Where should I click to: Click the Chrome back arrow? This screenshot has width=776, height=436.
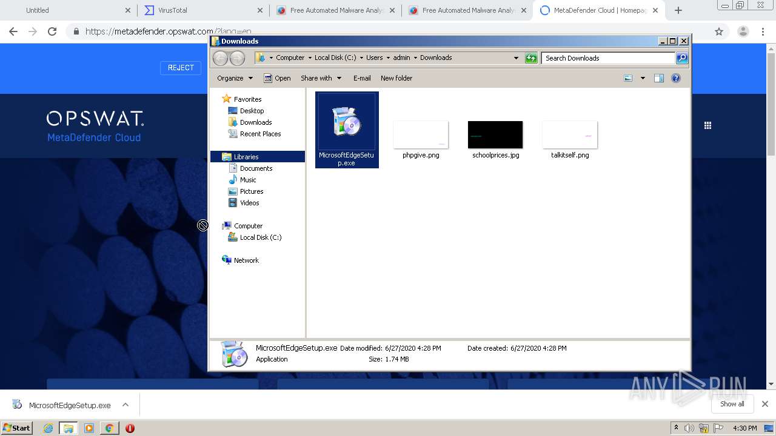13,31
